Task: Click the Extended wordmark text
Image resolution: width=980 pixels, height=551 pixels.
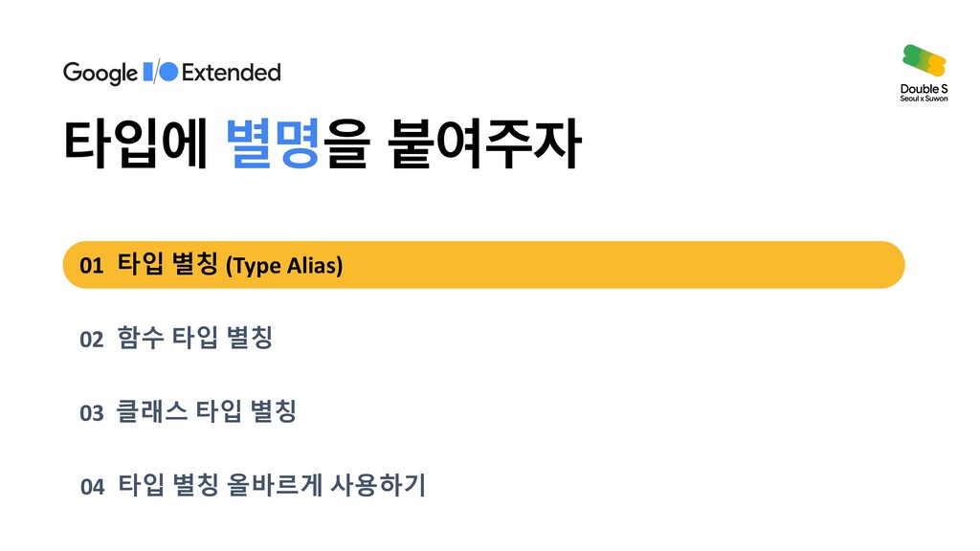Action: [x=232, y=73]
